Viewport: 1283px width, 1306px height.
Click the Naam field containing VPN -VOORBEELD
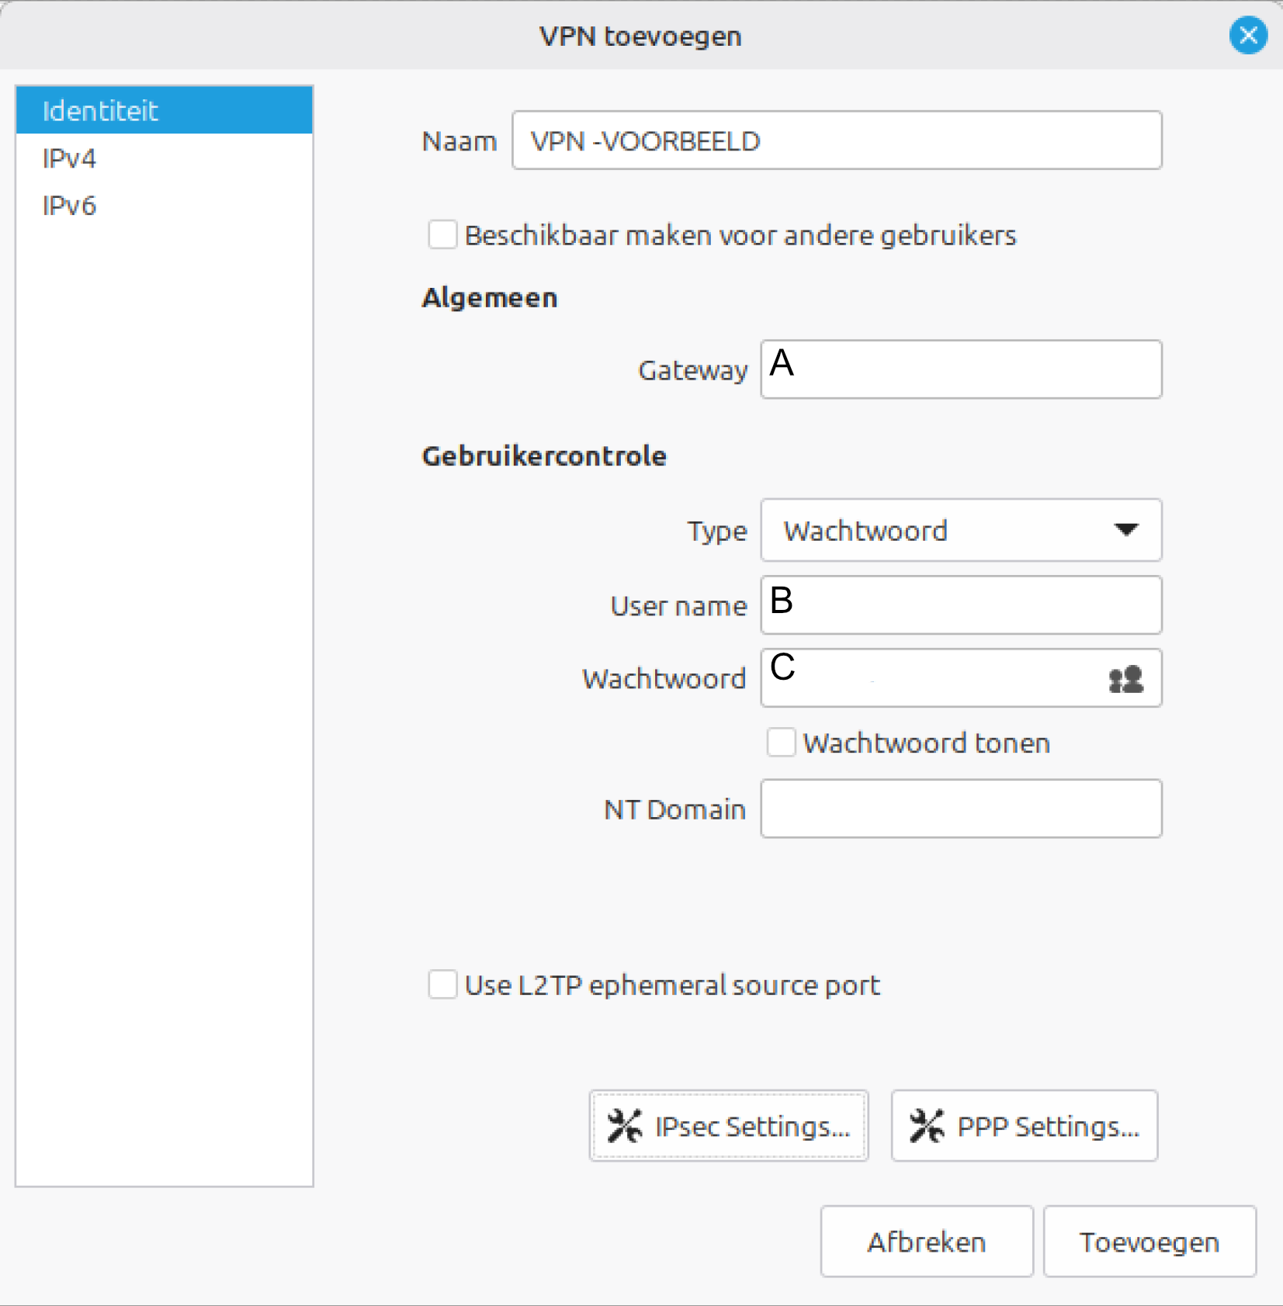(x=836, y=140)
